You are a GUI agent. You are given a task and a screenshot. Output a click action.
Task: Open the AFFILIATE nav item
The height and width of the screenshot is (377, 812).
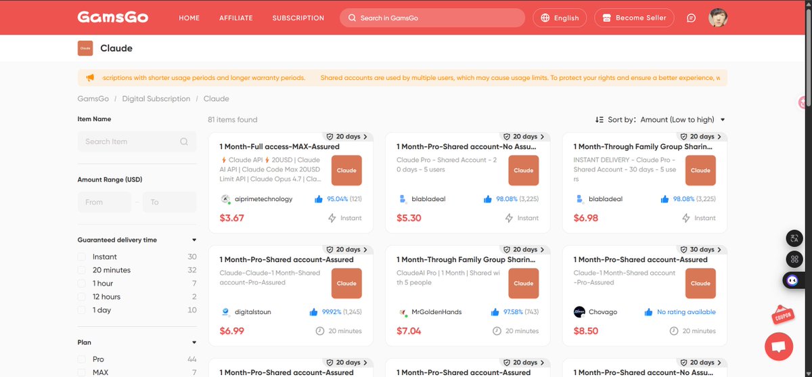tap(236, 18)
